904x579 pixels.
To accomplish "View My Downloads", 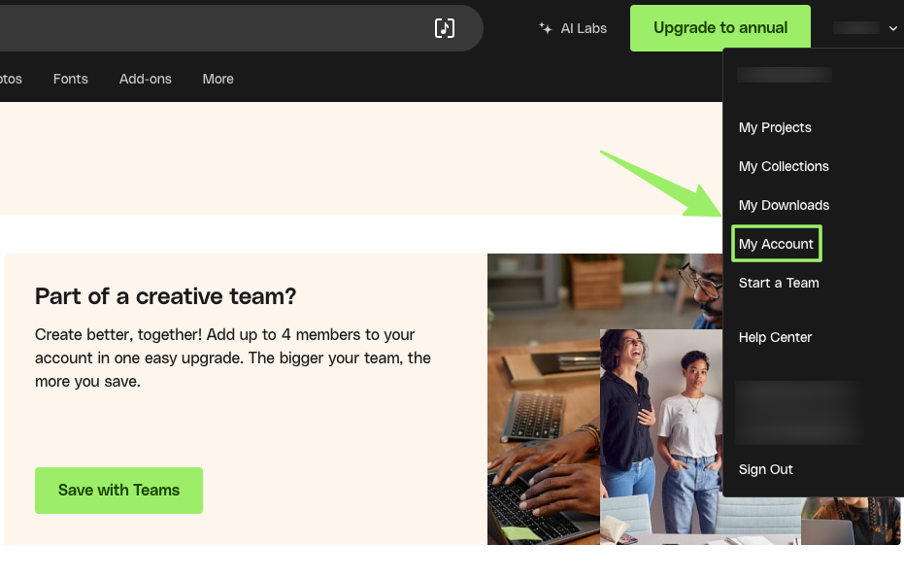I will (x=784, y=205).
